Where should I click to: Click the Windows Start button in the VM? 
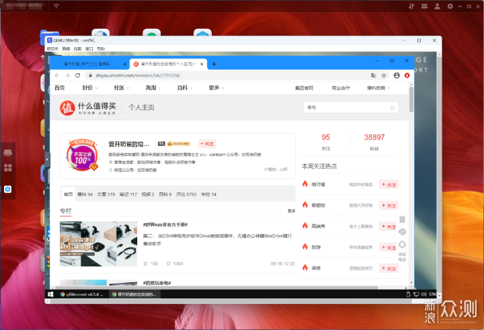[x=50, y=294]
